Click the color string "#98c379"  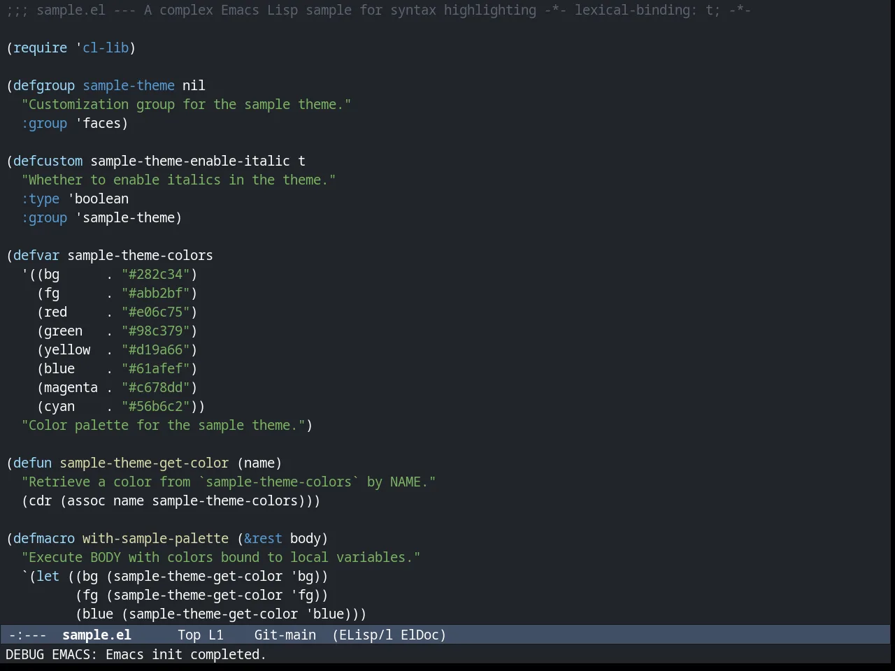[x=156, y=331]
